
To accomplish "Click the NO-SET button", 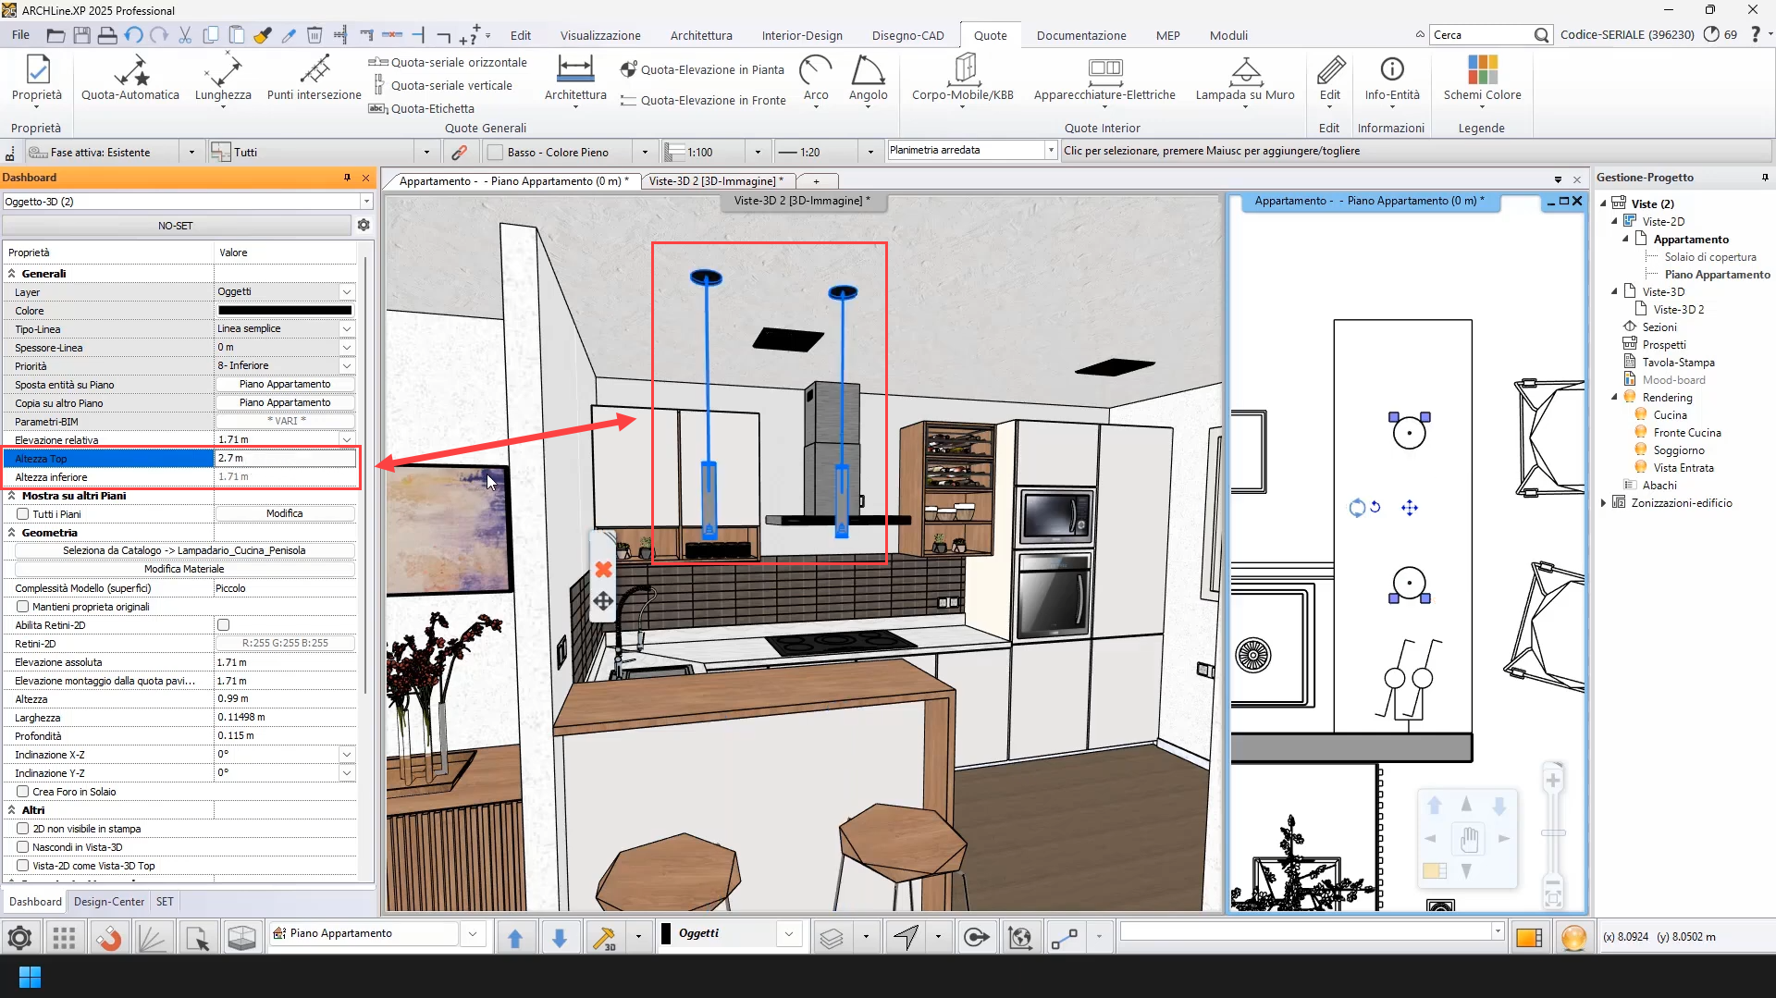I will (x=176, y=225).
